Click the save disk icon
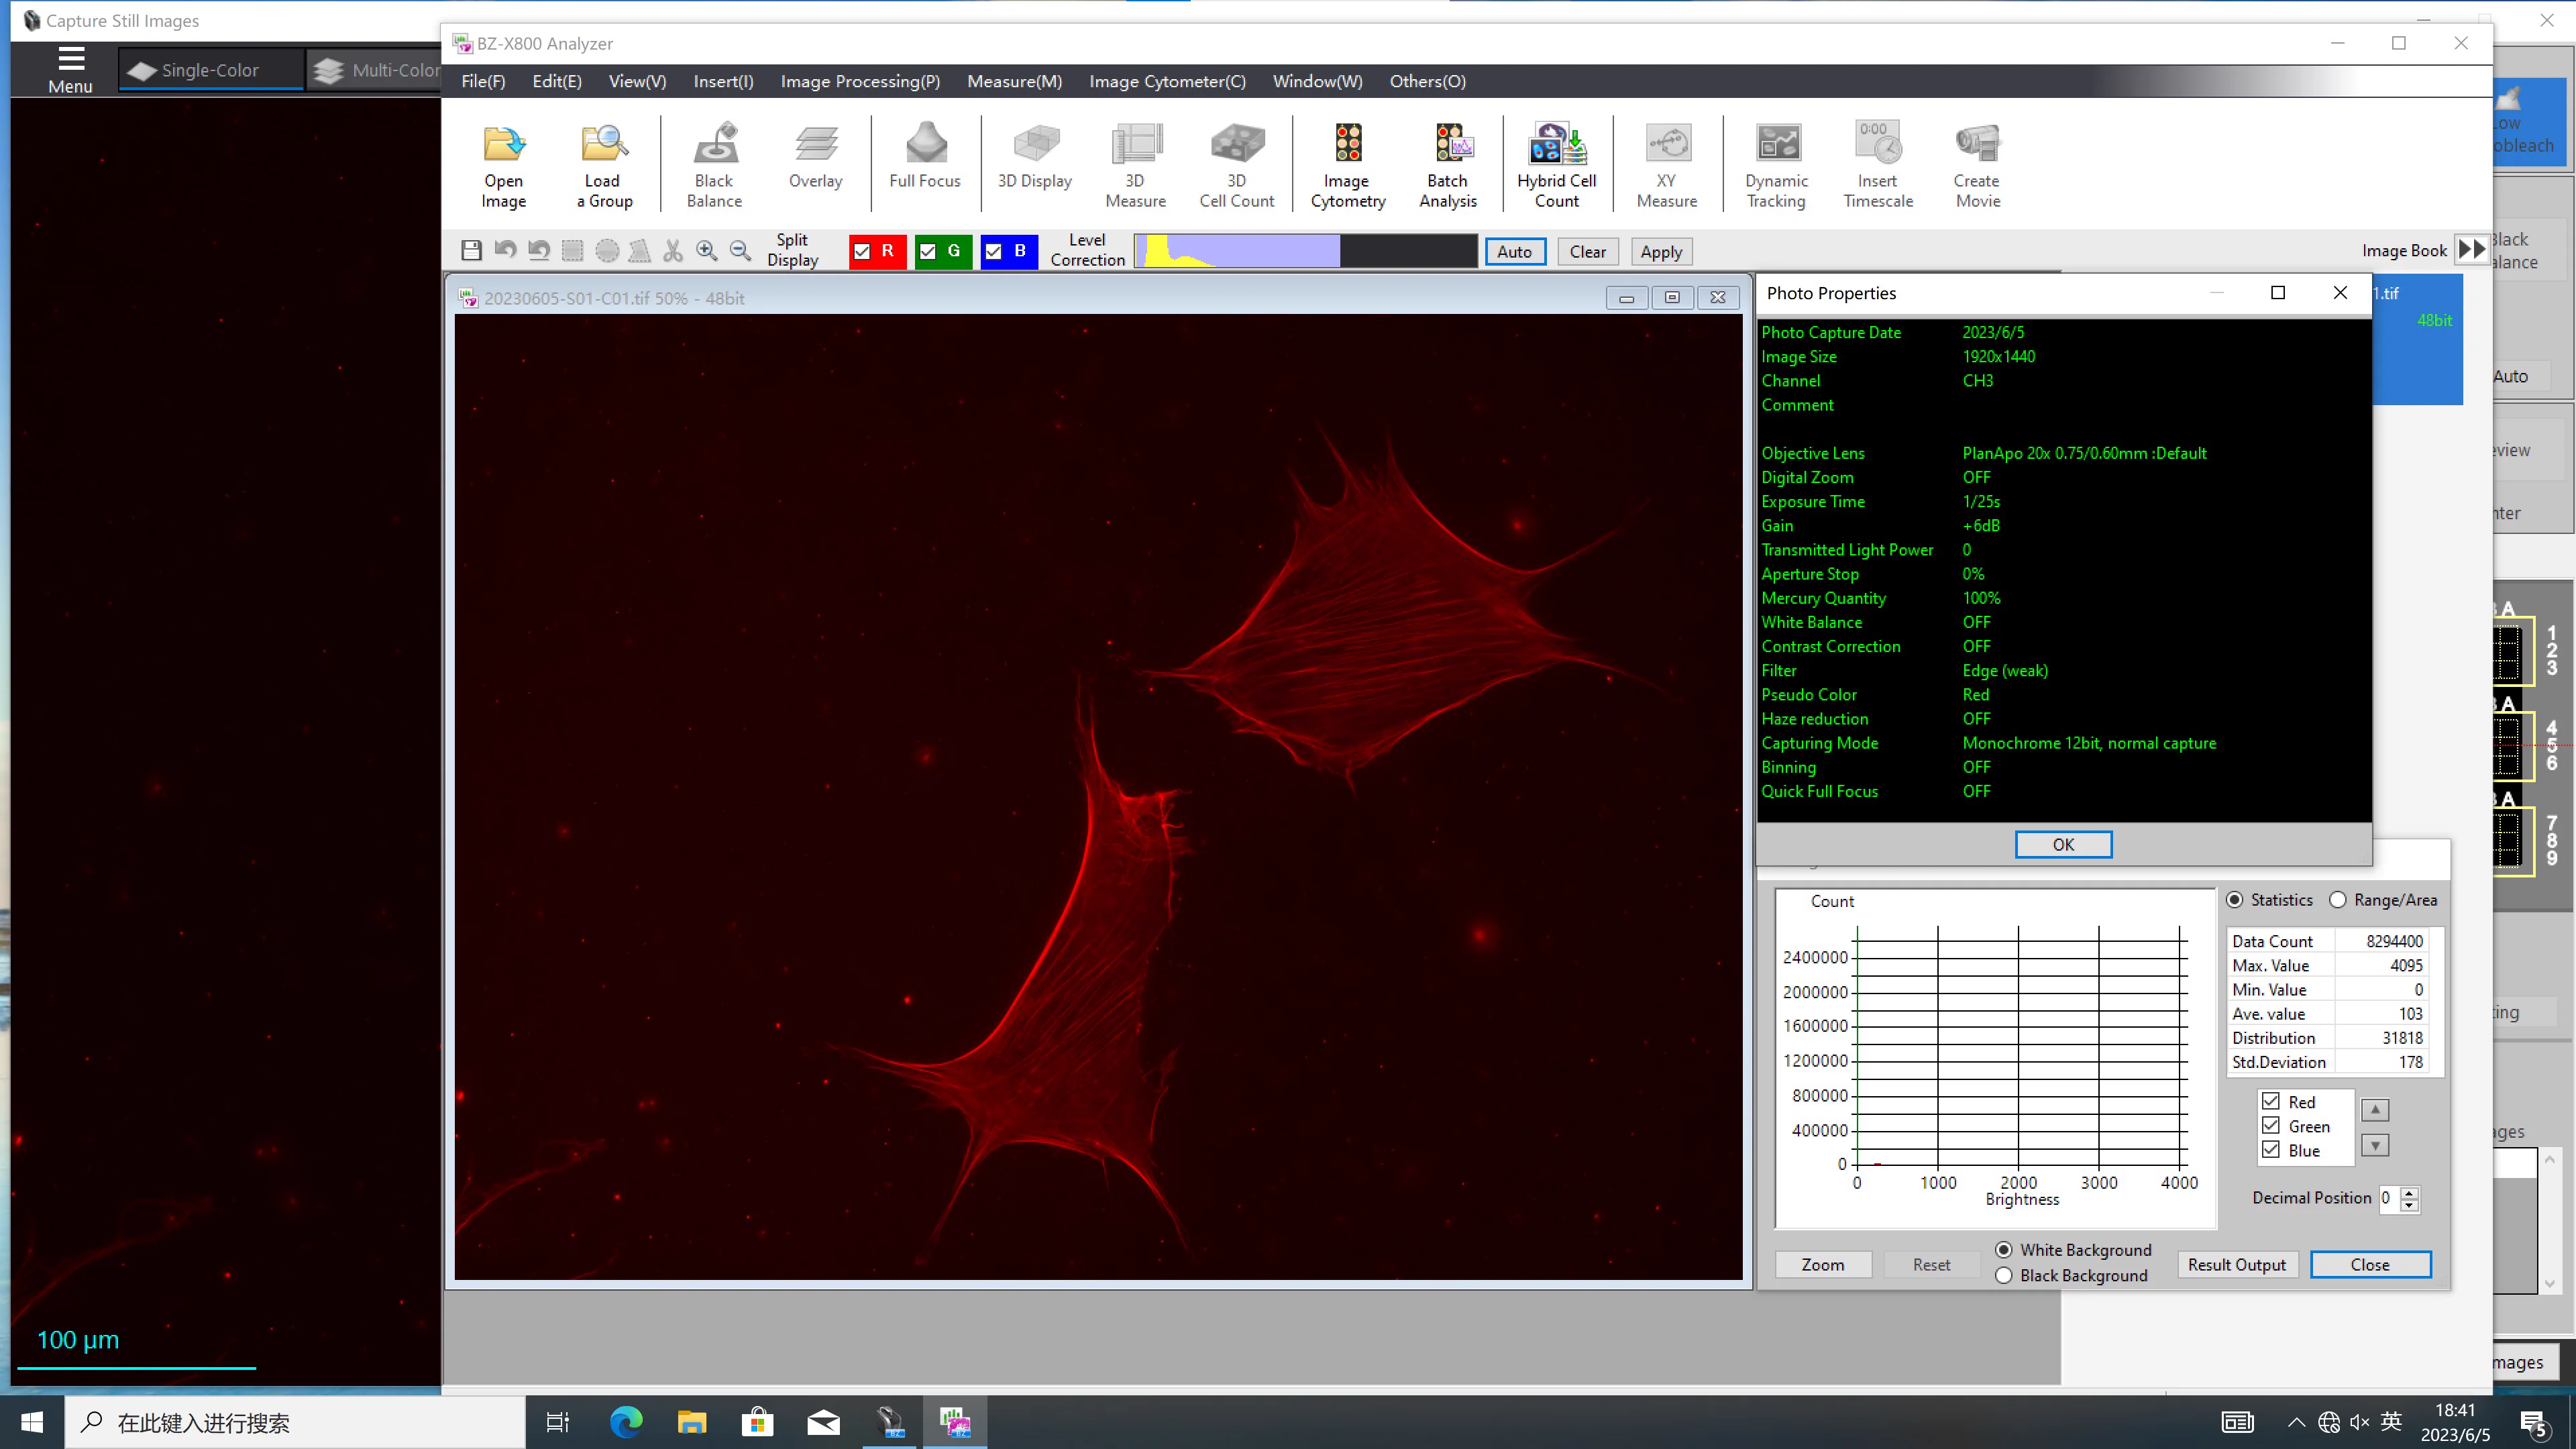 click(471, 250)
